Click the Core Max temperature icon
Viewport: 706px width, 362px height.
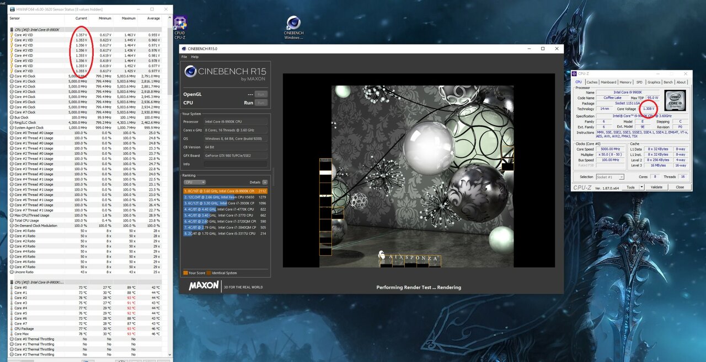coord(11,334)
